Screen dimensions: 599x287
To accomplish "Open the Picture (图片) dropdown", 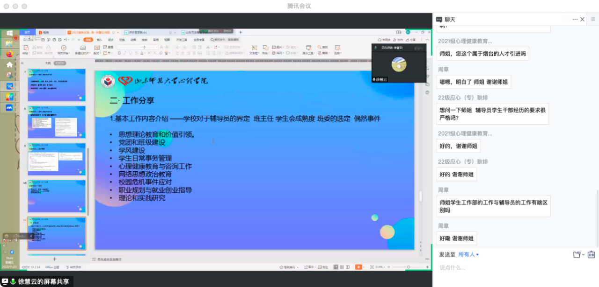I will (x=278, y=47).
